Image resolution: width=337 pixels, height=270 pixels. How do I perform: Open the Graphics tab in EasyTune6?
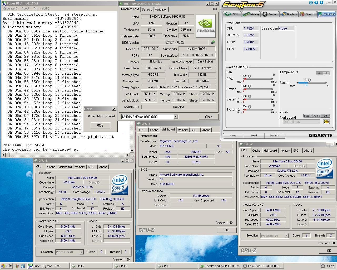pos(289,14)
